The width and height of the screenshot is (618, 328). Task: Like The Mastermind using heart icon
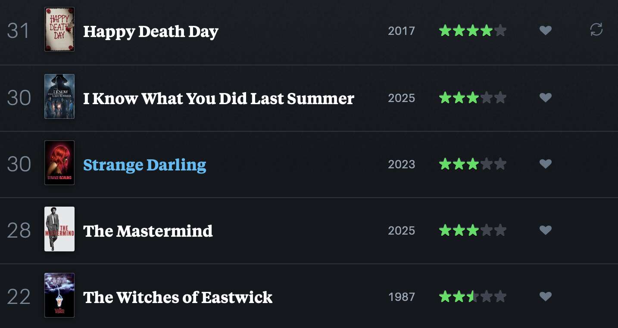pos(546,230)
